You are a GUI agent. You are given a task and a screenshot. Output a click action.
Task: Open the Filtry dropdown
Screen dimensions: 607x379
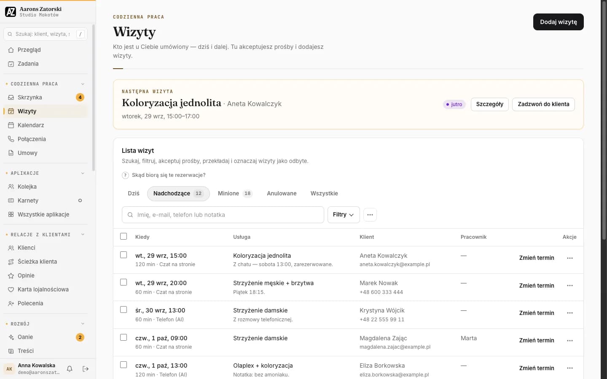tap(344, 215)
